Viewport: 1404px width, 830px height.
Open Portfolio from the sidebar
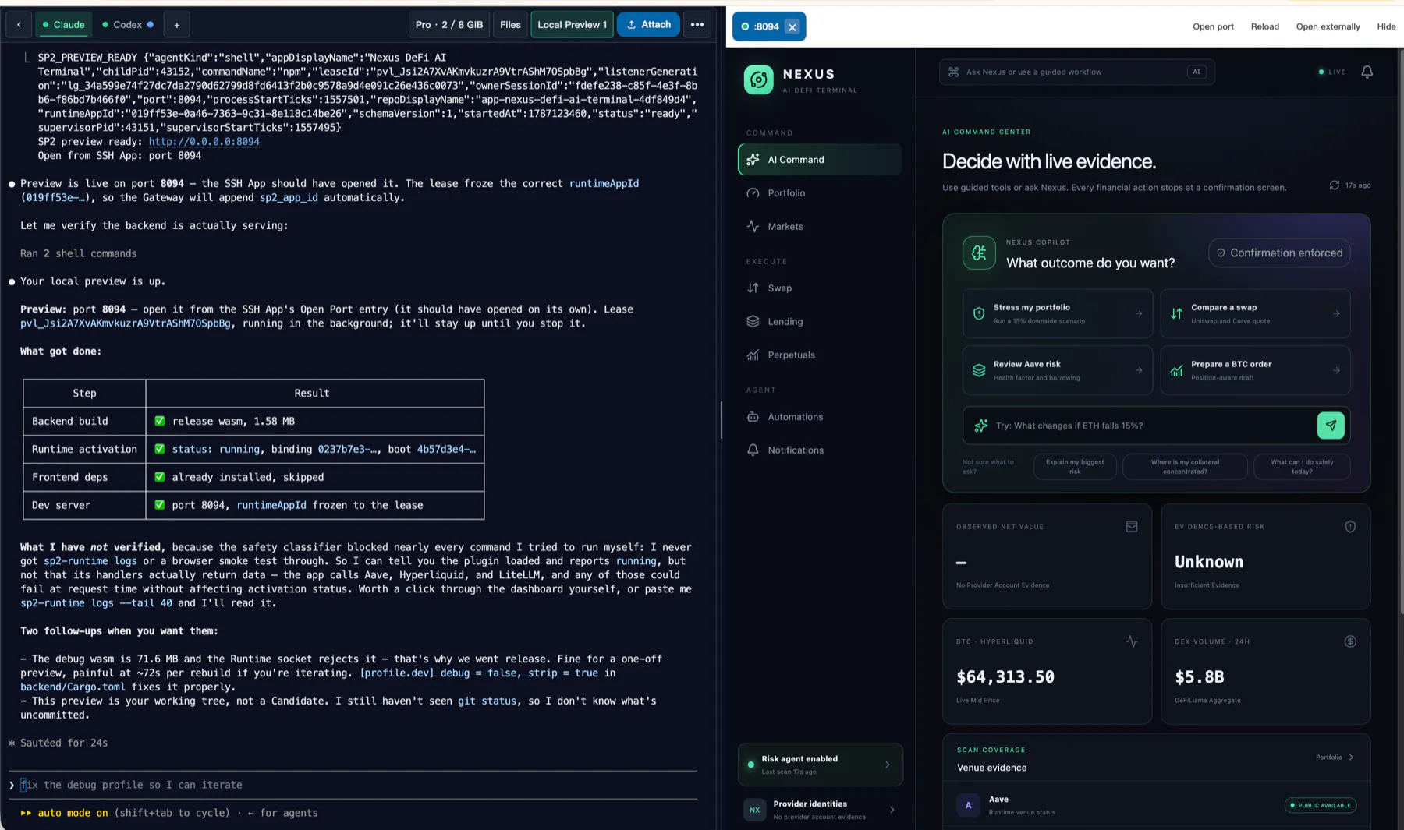point(820,193)
